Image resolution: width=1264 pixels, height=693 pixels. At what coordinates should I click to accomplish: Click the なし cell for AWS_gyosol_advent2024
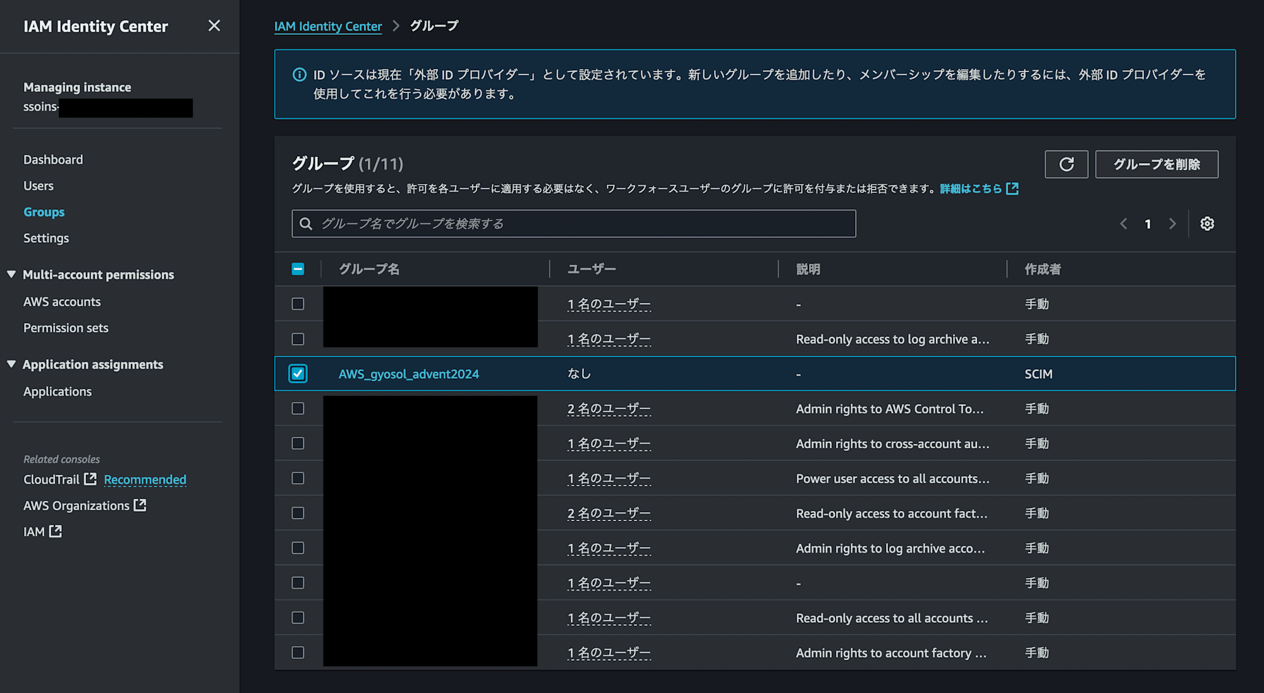(x=579, y=374)
